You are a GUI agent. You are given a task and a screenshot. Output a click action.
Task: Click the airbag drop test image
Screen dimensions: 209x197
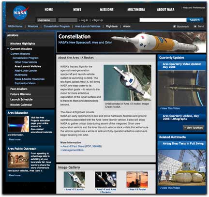(x=182, y=167)
